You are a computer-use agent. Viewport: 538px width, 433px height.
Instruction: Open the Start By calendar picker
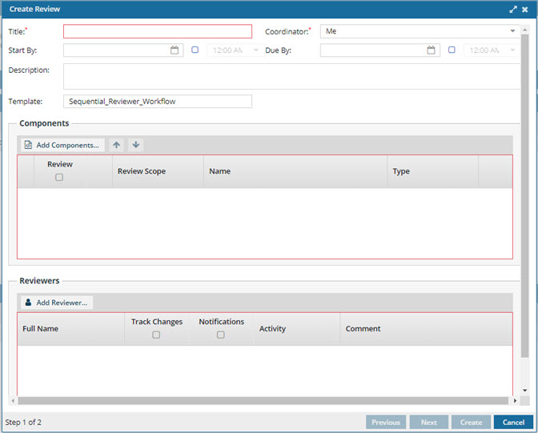point(175,50)
